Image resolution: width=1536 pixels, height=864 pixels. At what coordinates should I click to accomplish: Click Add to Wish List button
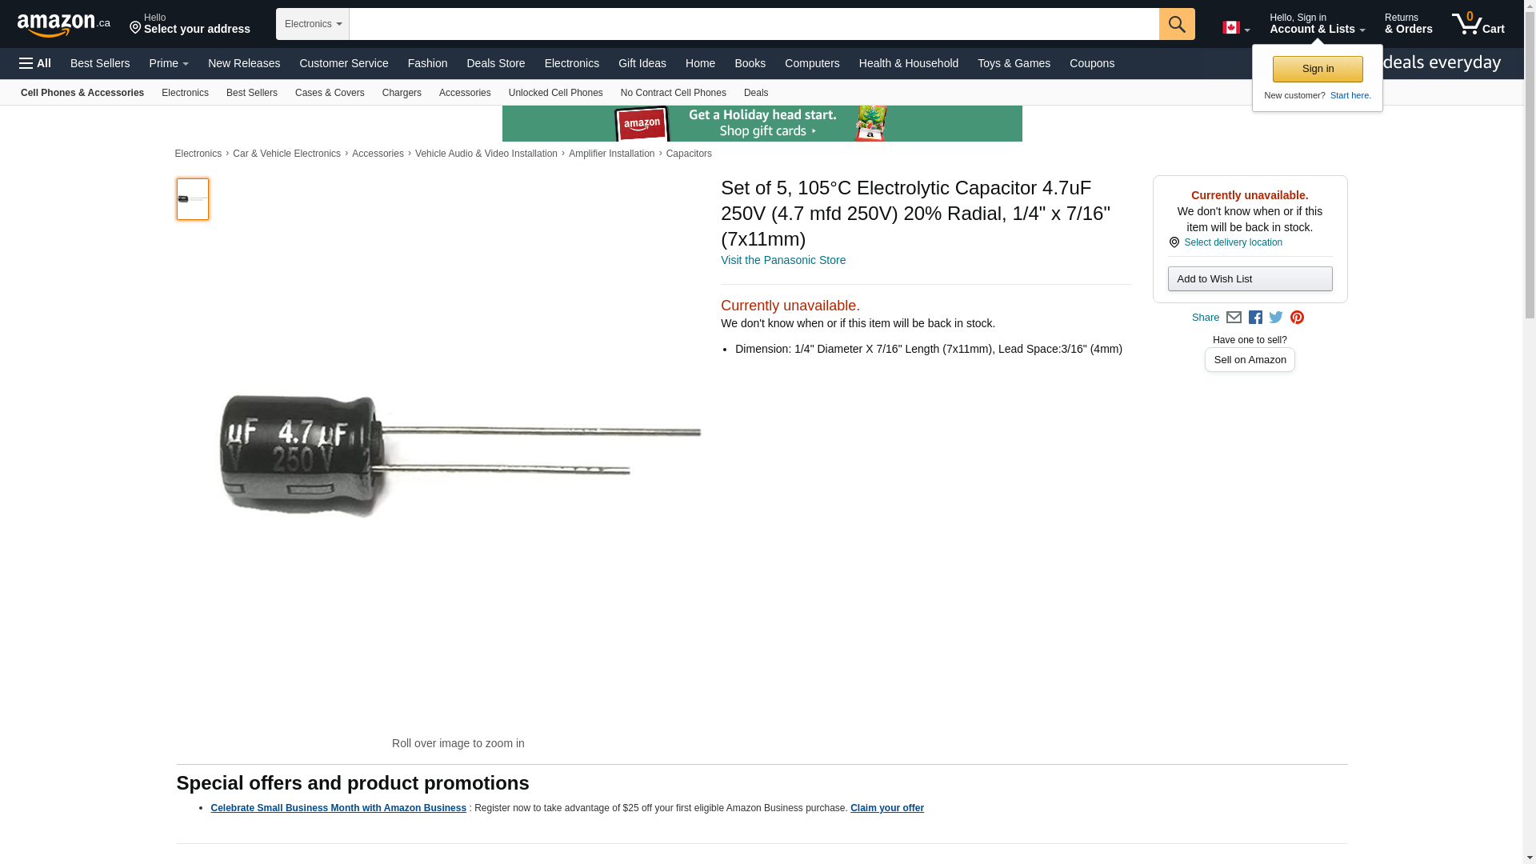pyautogui.click(x=1250, y=278)
